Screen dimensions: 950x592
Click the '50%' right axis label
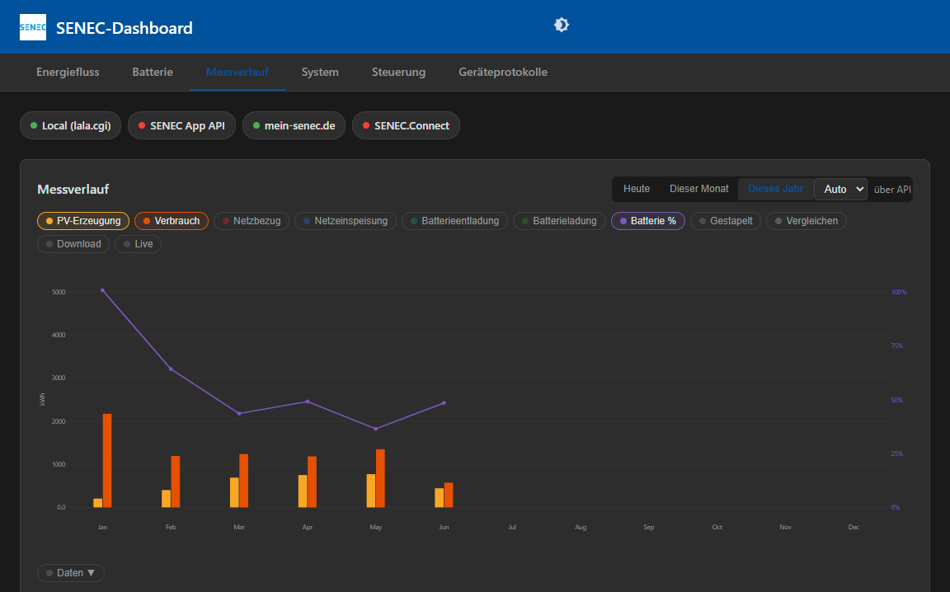(896, 400)
